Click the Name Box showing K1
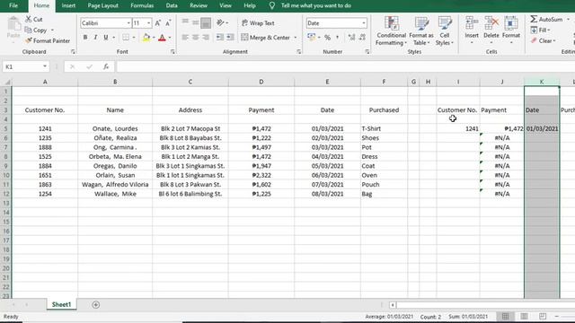Image resolution: width=575 pixels, height=323 pixels. pos(26,66)
